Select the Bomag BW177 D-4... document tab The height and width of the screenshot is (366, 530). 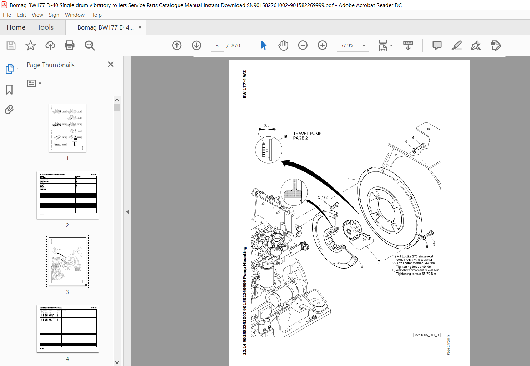pyautogui.click(x=105, y=27)
